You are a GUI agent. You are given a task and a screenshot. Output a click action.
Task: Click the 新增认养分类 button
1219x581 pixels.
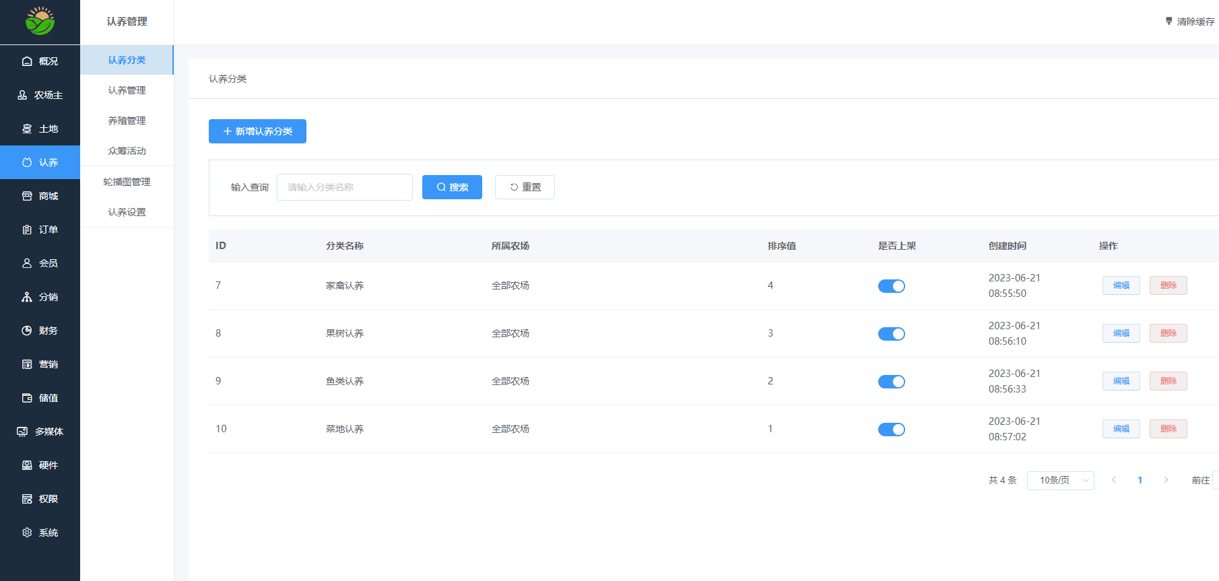point(257,131)
